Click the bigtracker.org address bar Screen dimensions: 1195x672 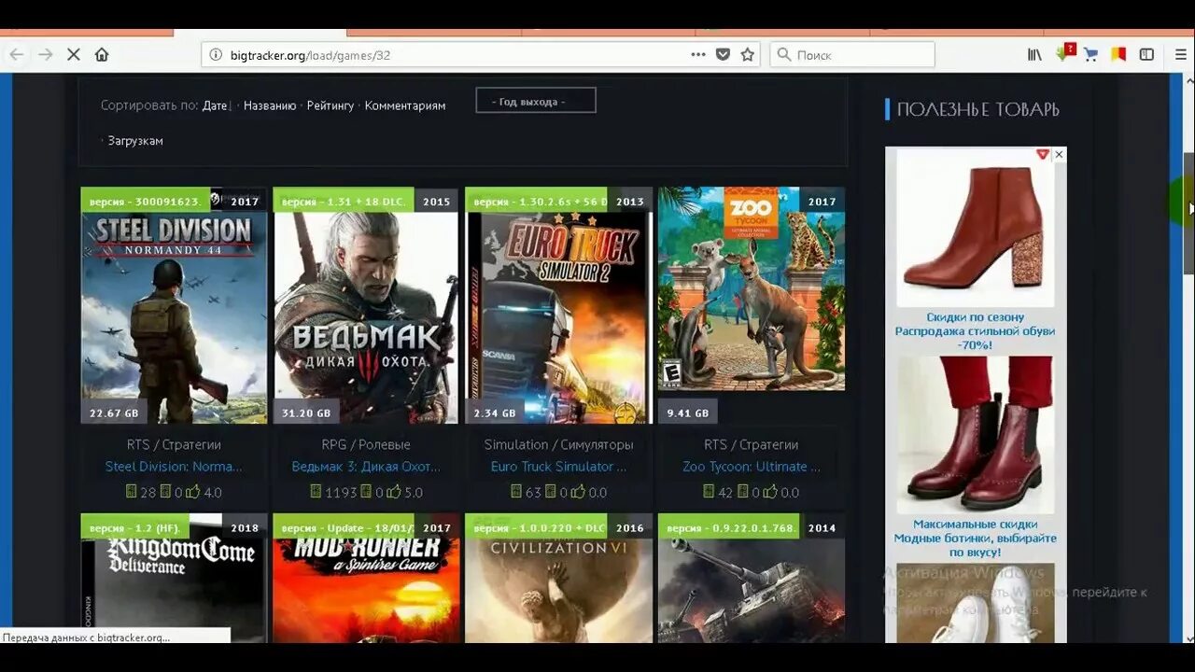pyautogui.click(x=481, y=55)
